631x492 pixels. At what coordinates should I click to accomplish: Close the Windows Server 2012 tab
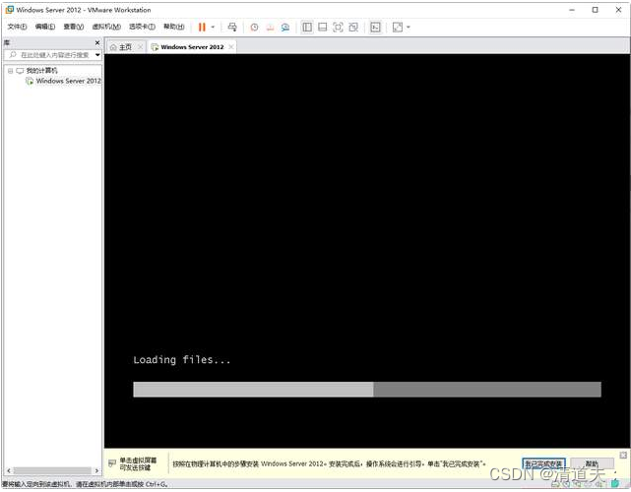[231, 47]
